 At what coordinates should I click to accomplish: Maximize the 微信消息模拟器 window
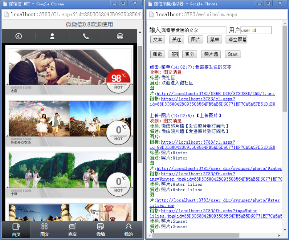pos(268,3)
